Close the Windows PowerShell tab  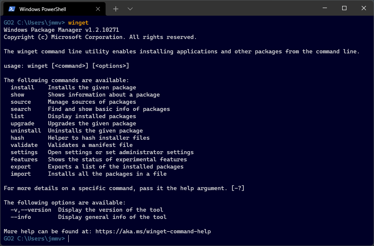(98, 9)
